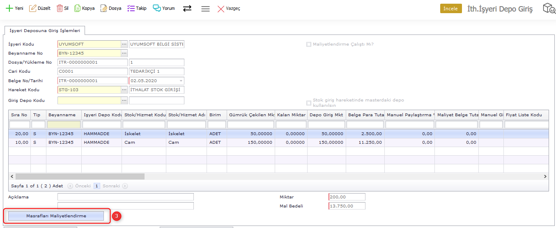
Task: Select the Kopya copy document icon
Action: [77, 8]
